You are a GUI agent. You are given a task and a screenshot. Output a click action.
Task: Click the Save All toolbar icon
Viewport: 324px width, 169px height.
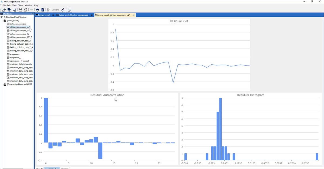coord(25,10)
